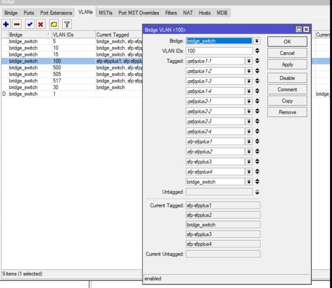332x288 pixels.
Task: Click the red minus Remove icon
Action: point(17,25)
